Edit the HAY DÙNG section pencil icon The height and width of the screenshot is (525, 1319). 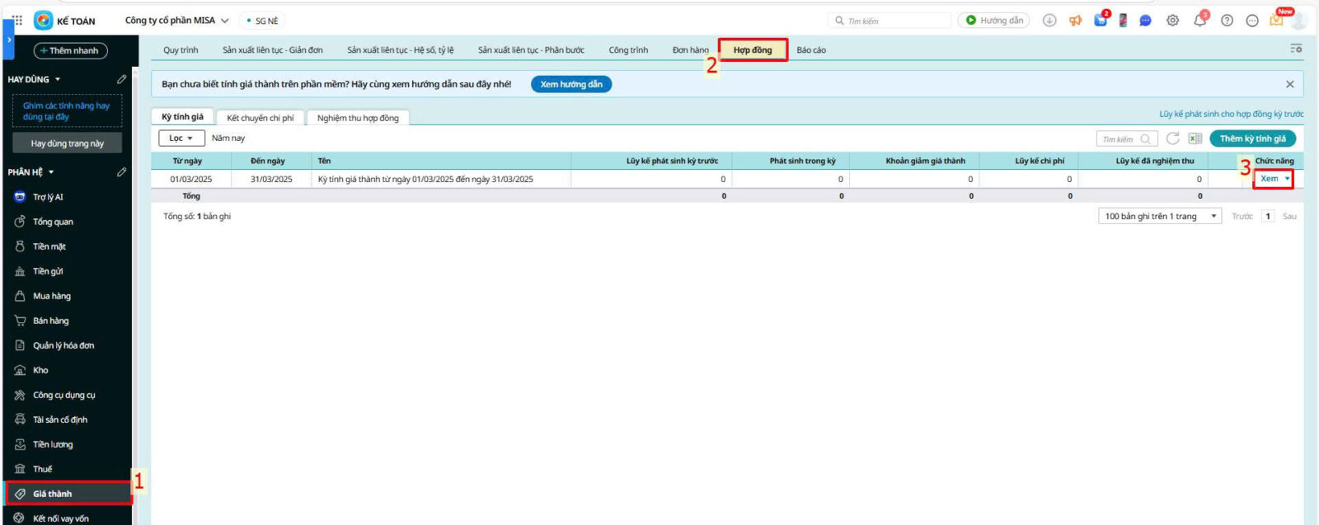click(121, 79)
